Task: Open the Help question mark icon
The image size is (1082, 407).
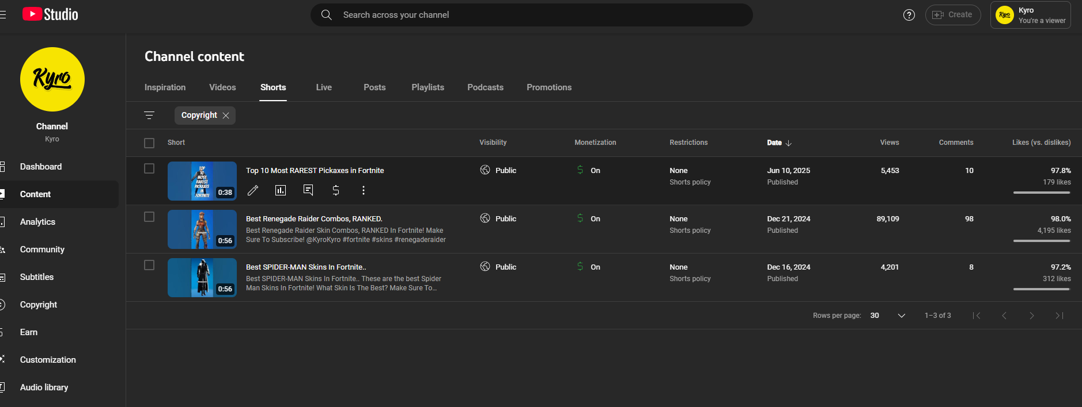Action: (909, 15)
